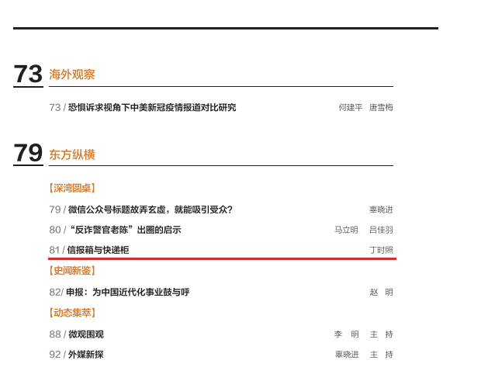The height and width of the screenshot is (388, 488).
Task: Click author name 马立明
Action: (346, 230)
